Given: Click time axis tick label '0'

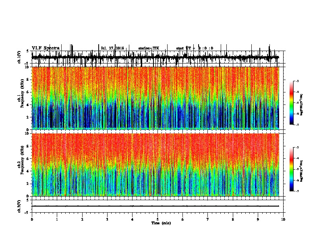Looking at the screenshot, I should point(32,219).
